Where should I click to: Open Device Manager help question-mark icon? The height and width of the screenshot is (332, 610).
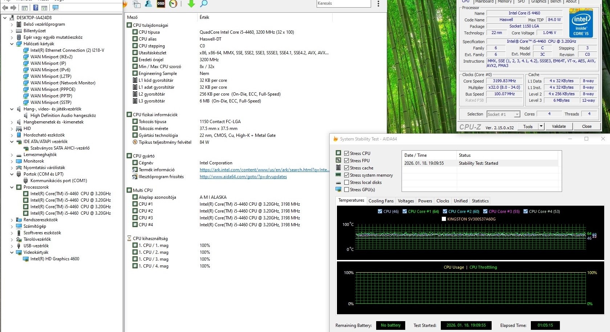click(36, 8)
